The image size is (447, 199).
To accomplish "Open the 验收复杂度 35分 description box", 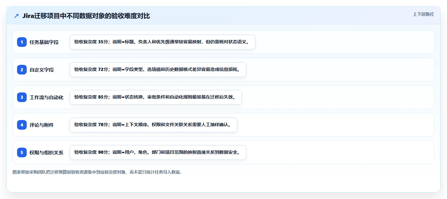I will click(x=162, y=42).
